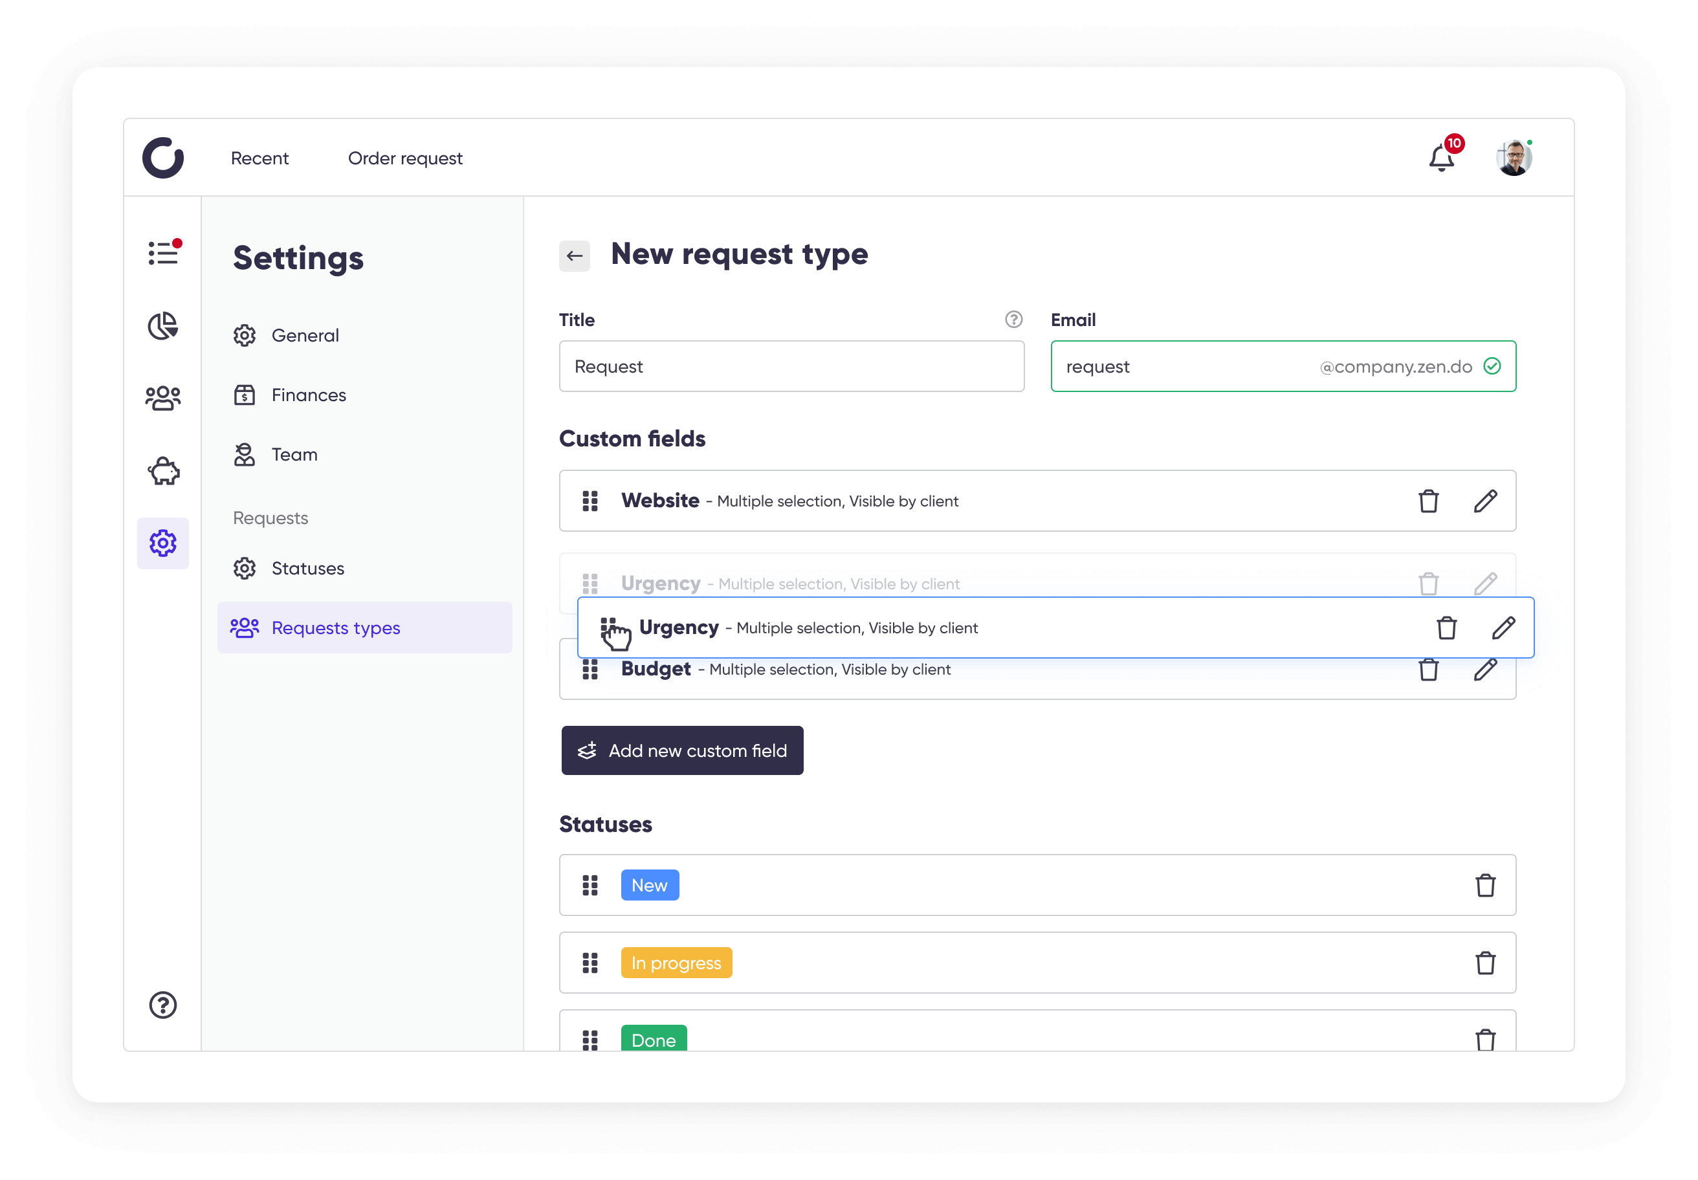Delete the In progress status
This screenshot has width=1698, height=1180.
pos(1485,963)
